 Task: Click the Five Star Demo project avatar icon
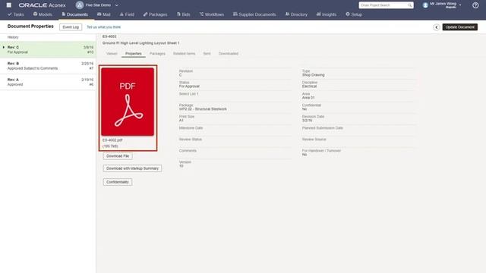[x=80, y=5]
